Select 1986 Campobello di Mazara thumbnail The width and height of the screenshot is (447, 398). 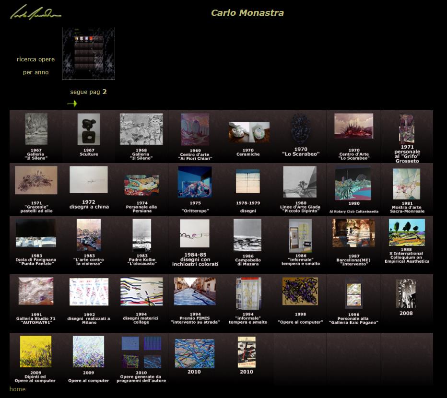[247, 235]
